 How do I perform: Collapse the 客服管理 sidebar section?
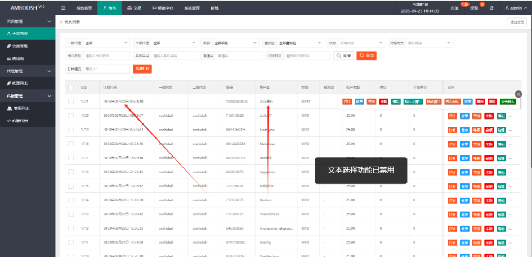point(28,96)
